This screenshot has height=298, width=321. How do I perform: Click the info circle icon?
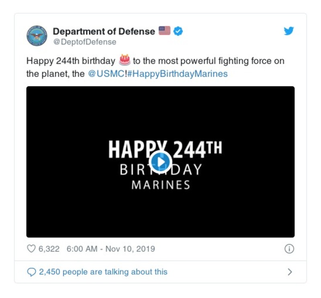[x=289, y=249]
